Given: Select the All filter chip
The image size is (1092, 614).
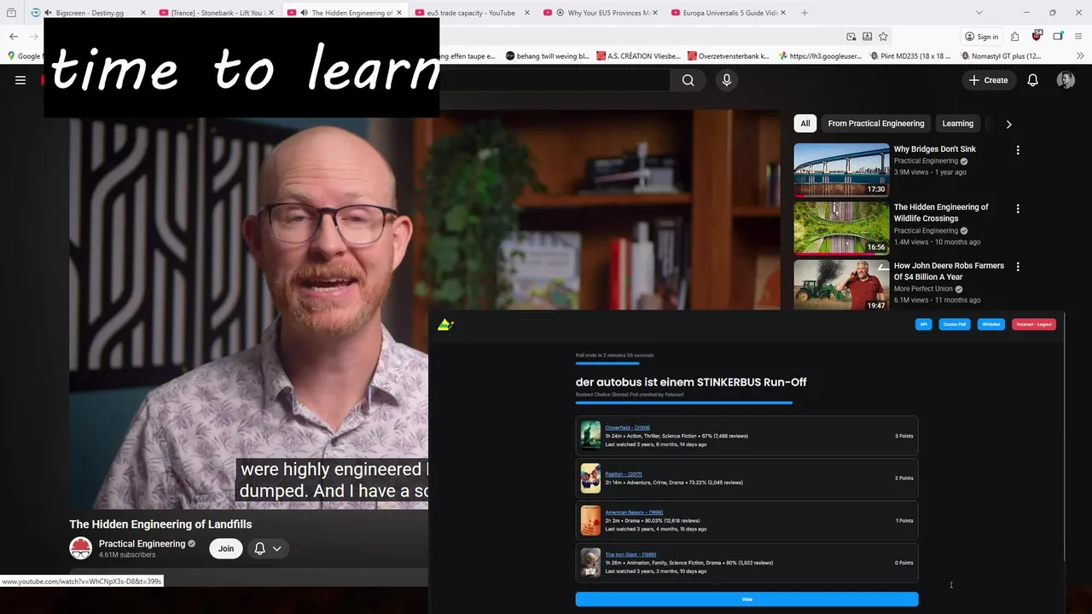Looking at the screenshot, I should coord(804,124).
